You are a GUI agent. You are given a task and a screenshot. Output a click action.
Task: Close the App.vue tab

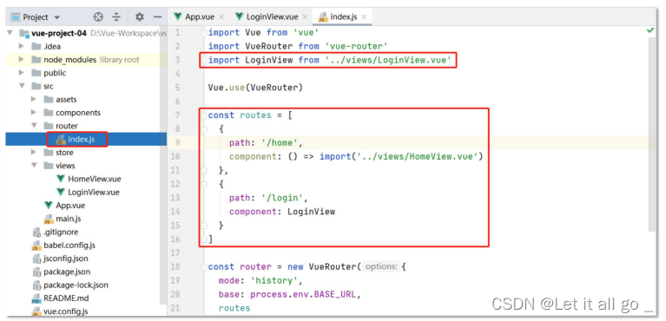pyautogui.click(x=221, y=17)
